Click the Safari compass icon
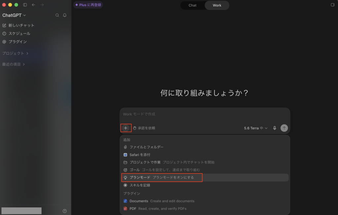The height and width of the screenshot is (215, 338). point(125,155)
